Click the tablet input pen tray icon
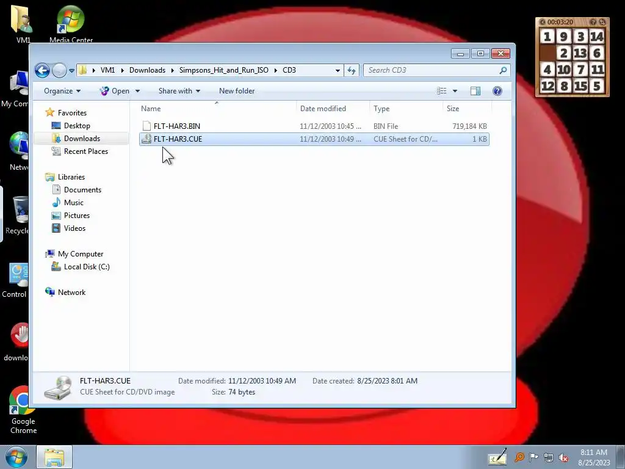This screenshot has height=469, width=625. (x=497, y=457)
